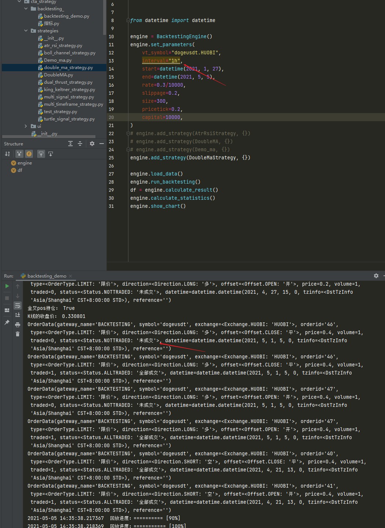Select the backtesting_demo run tab

47,276
